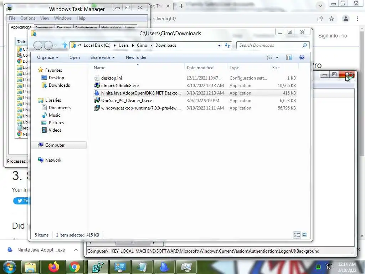The image size is (365, 274).
Task: Go to Desktop in Favorites
Action: click(x=56, y=78)
